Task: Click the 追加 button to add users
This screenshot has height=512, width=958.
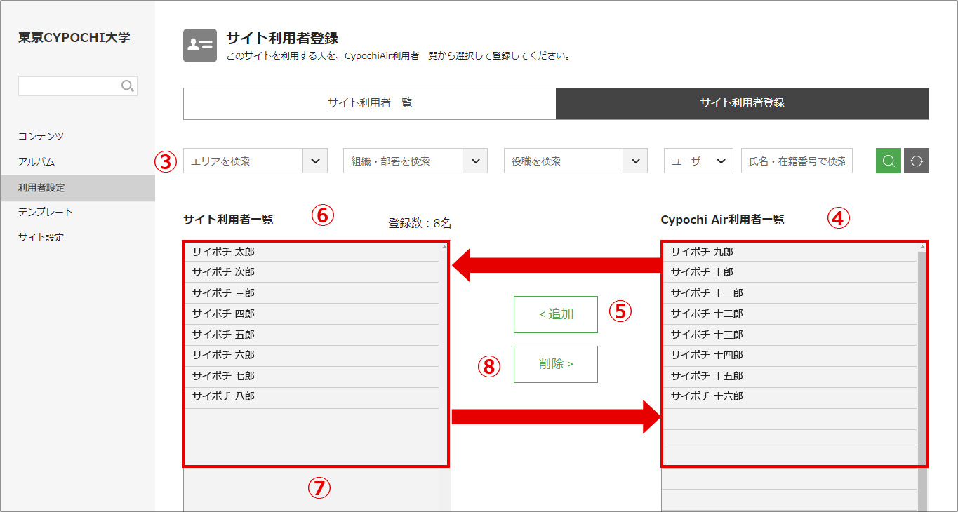Action: click(555, 314)
